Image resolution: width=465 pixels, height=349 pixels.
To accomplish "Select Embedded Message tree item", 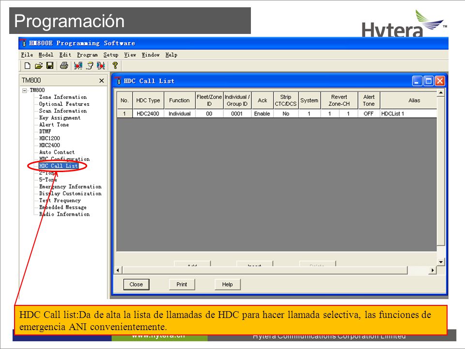I will tap(63, 207).
